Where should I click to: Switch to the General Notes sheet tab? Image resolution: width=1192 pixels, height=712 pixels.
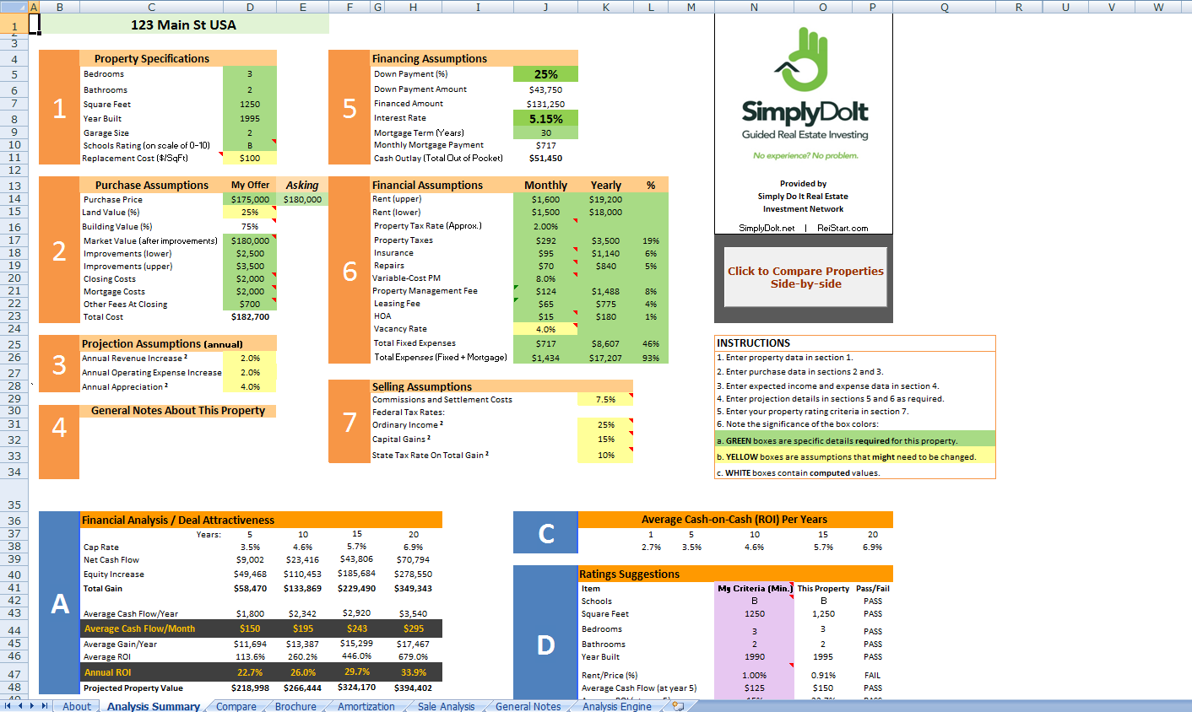[528, 706]
